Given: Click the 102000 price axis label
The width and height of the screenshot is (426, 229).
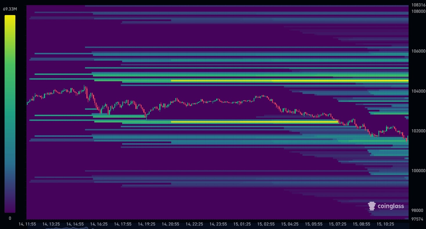Looking at the screenshot, I should click(x=418, y=131).
